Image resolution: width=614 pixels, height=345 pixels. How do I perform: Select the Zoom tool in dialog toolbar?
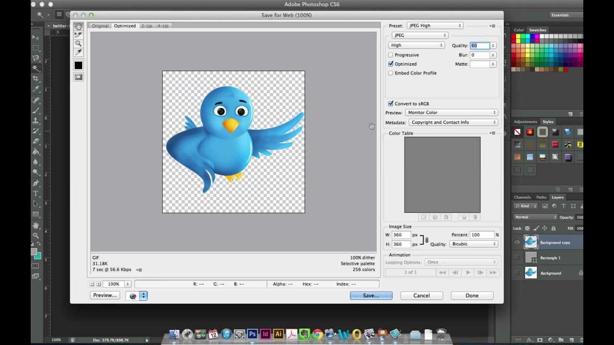point(78,44)
